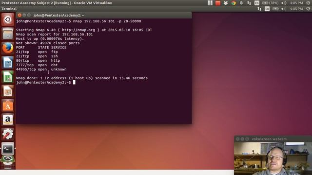The width and height of the screenshot is (312, 175).
Task: Click the 'Nmap done' summary line
Action: pos(82,78)
